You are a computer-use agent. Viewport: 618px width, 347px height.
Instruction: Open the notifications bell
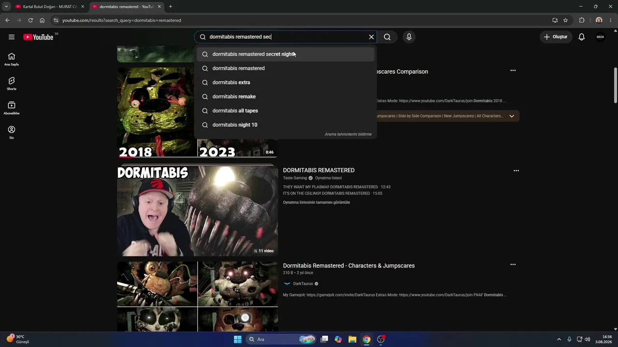click(582, 37)
